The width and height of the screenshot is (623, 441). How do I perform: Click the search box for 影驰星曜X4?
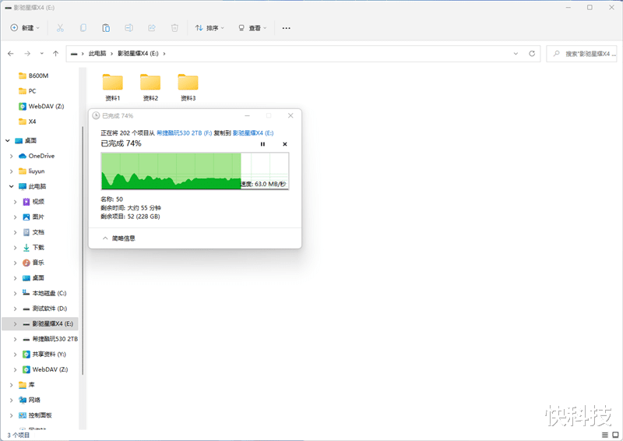click(582, 54)
